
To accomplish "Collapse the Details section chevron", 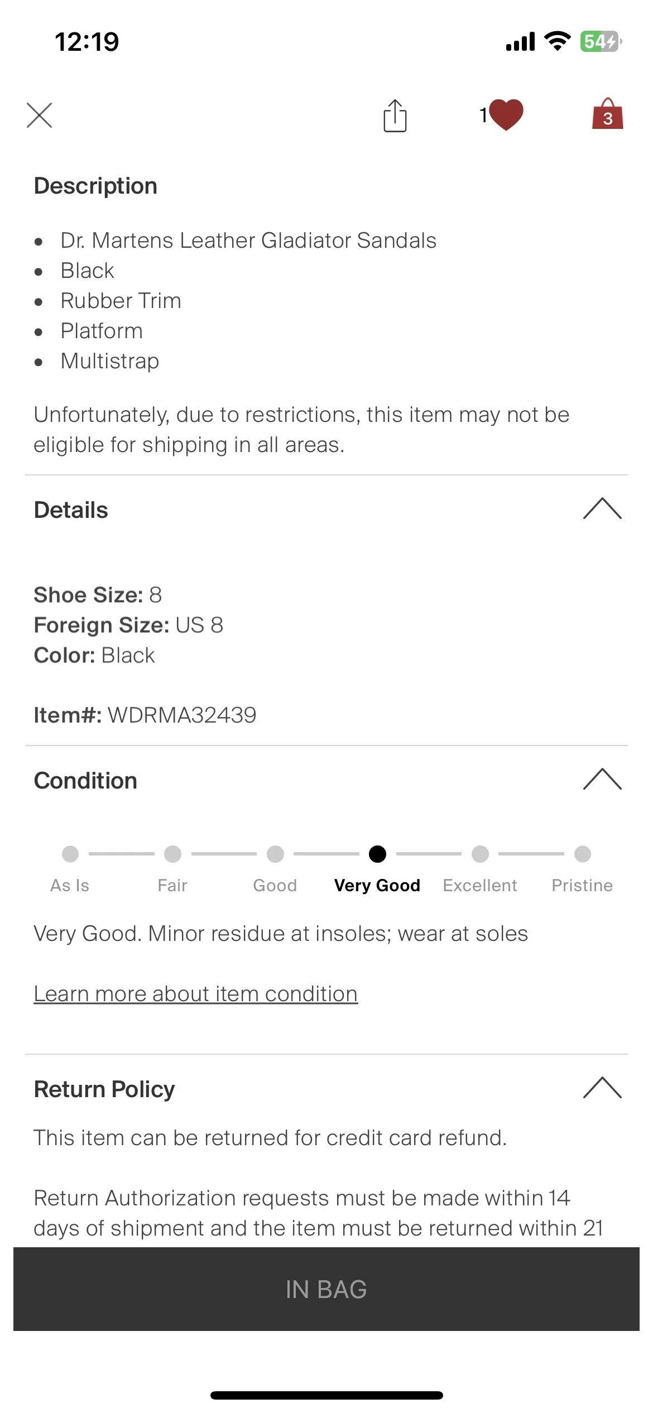I will pyautogui.click(x=602, y=508).
